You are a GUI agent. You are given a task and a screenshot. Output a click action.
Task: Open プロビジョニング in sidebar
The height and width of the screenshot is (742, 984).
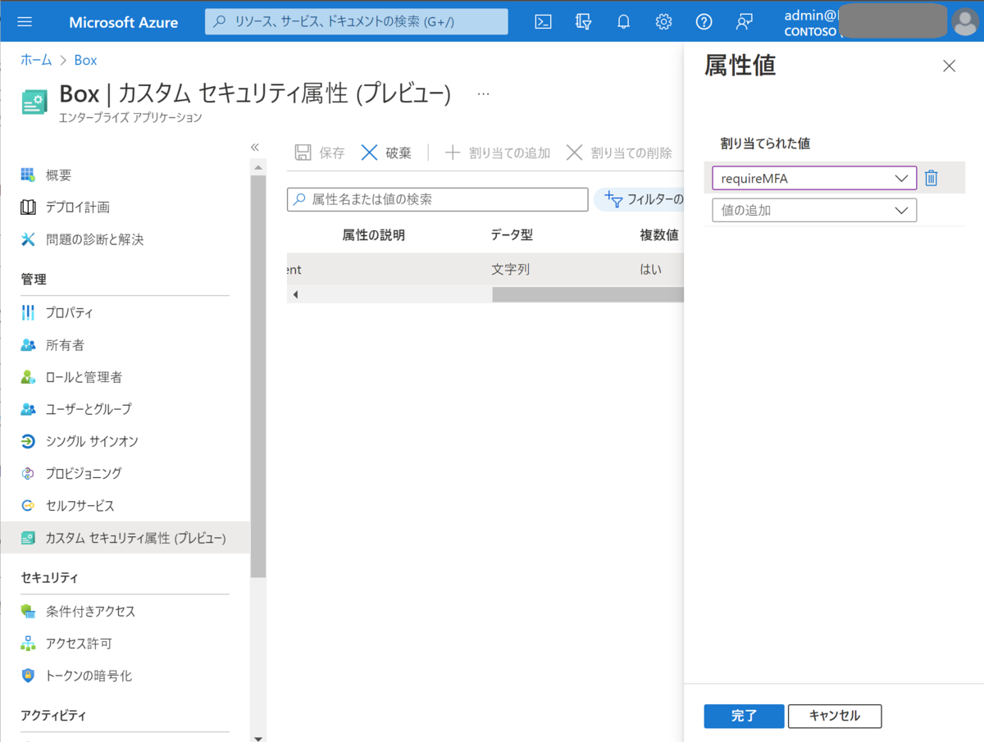point(71,473)
